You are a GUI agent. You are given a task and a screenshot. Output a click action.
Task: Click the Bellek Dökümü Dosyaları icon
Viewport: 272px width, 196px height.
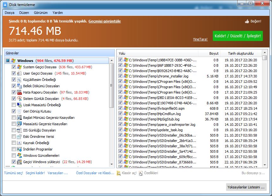click(19, 86)
